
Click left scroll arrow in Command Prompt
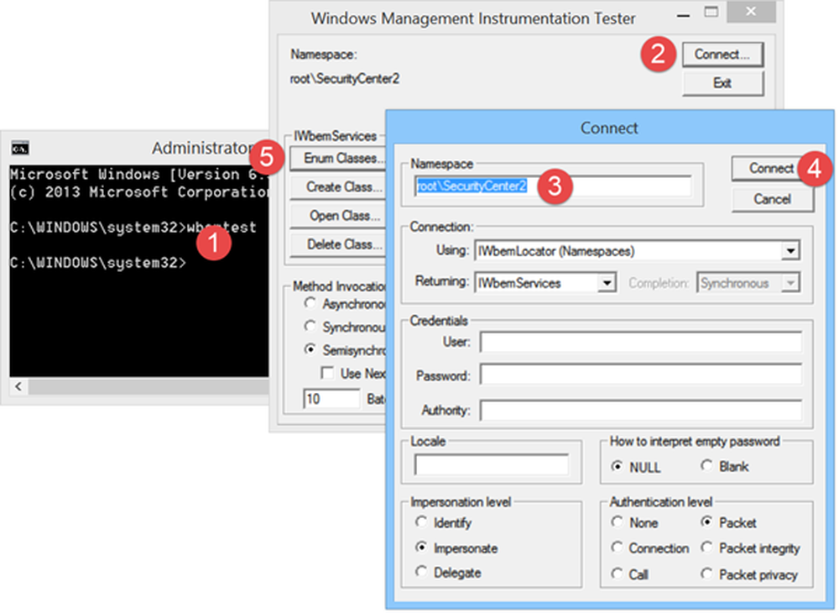(18, 387)
